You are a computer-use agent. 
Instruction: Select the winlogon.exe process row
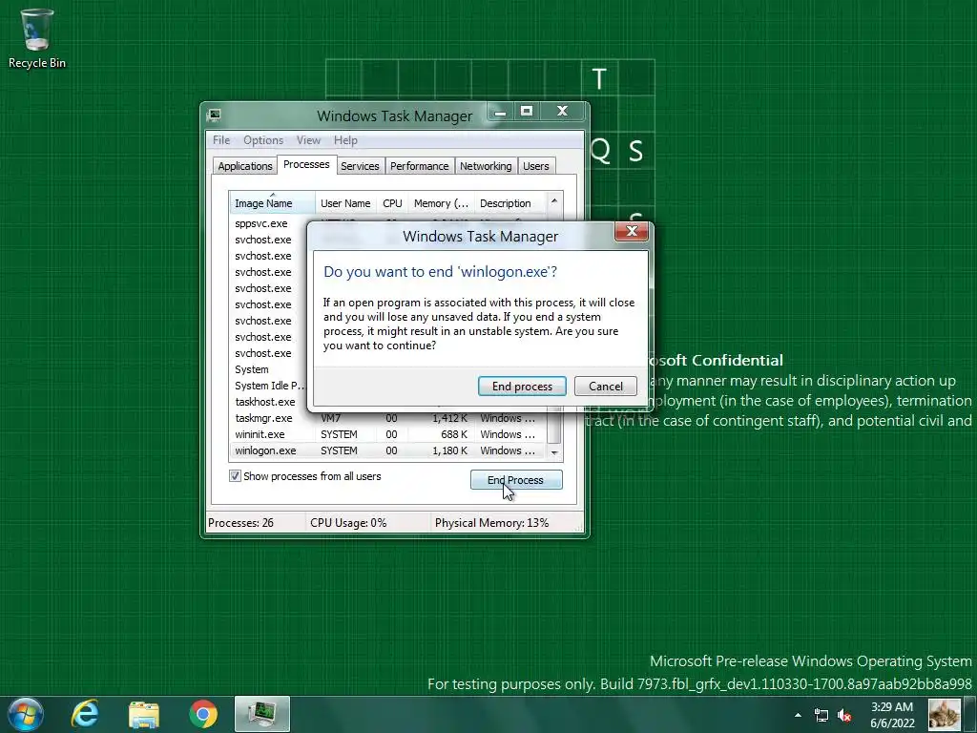pos(387,450)
